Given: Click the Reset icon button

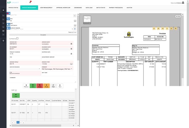Looking at the screenshot, I should (x=53, y=86).
